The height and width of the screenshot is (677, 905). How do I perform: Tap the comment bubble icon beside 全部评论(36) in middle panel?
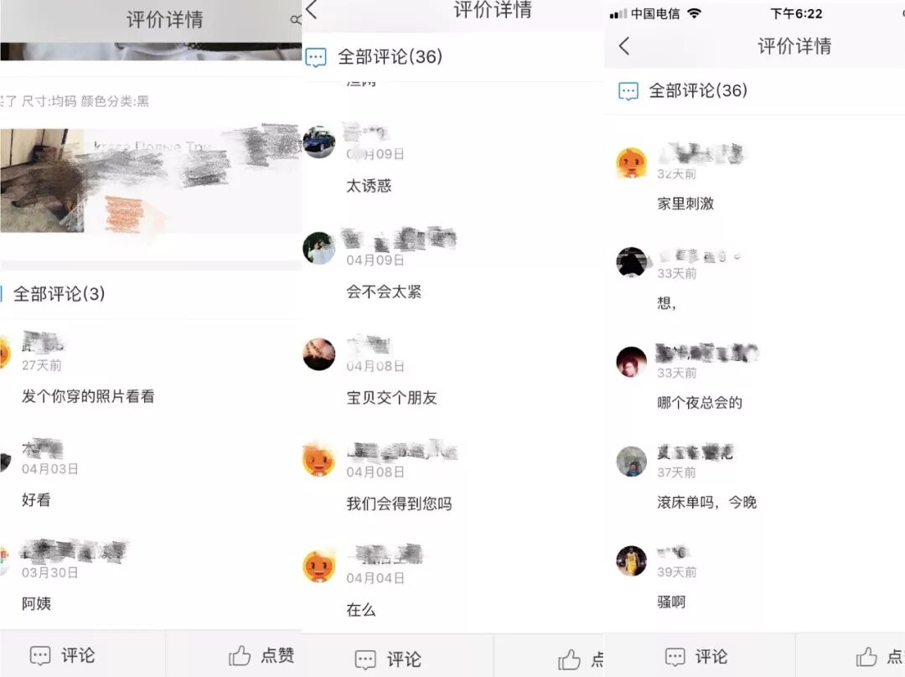[316, 57]
